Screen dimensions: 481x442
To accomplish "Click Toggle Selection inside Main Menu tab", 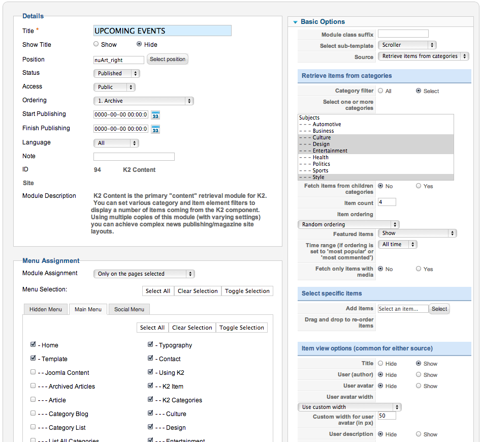I will click(242, 328).
